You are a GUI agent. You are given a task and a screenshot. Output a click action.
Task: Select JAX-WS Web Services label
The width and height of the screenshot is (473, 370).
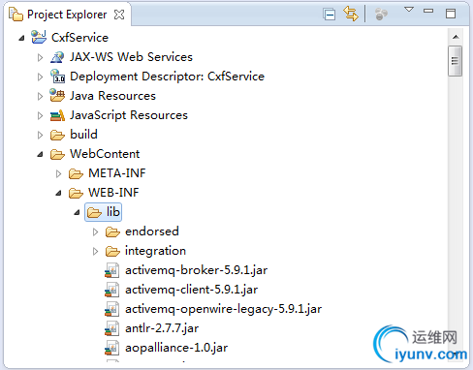tap(131, 57)
